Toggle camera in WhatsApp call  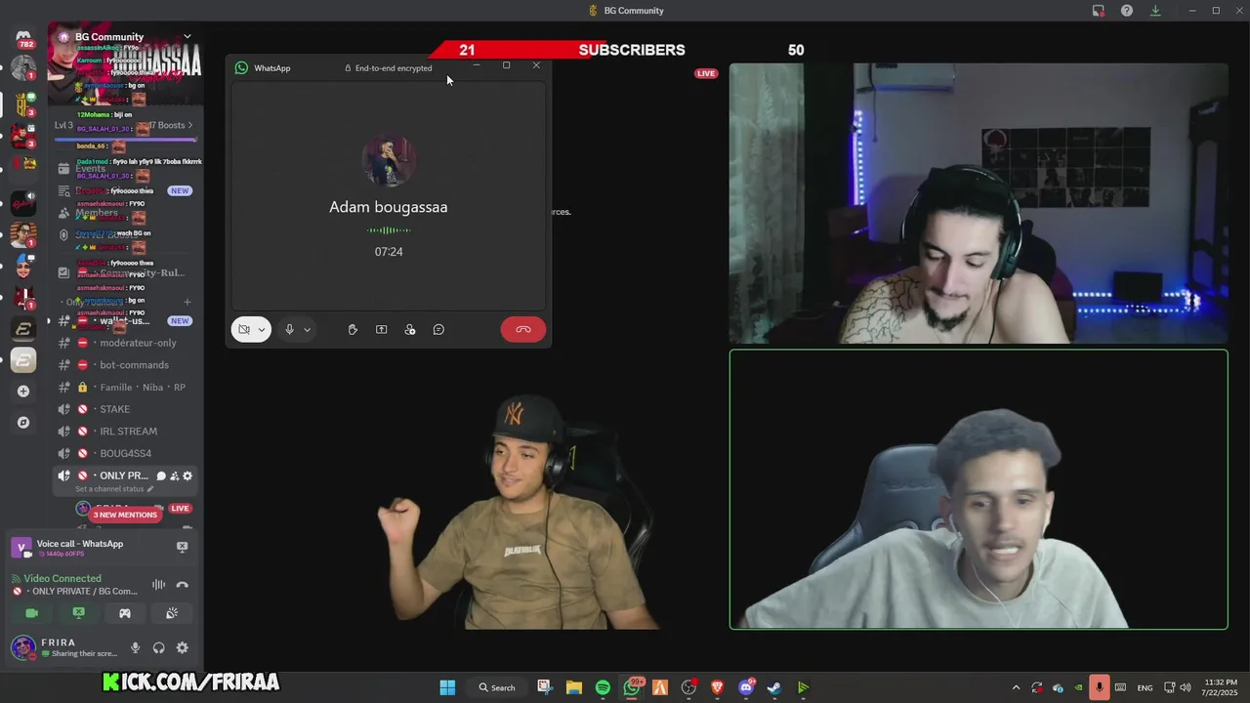[244, 329]
